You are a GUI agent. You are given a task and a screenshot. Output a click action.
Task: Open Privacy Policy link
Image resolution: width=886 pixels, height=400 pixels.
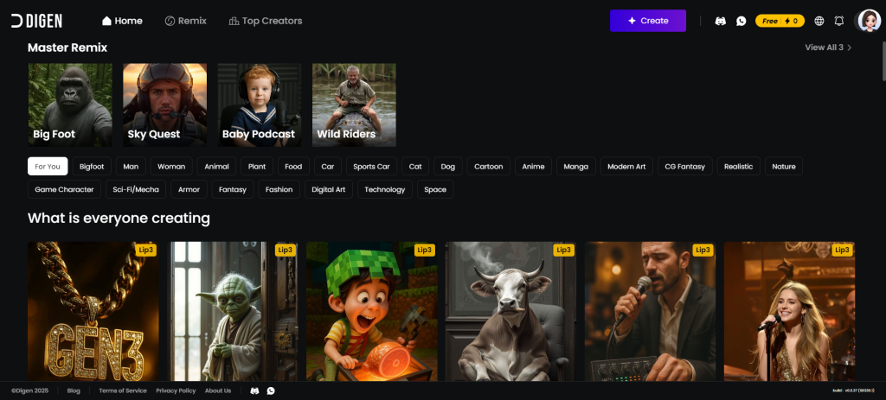pyautogui.click(x=176, y=390)
